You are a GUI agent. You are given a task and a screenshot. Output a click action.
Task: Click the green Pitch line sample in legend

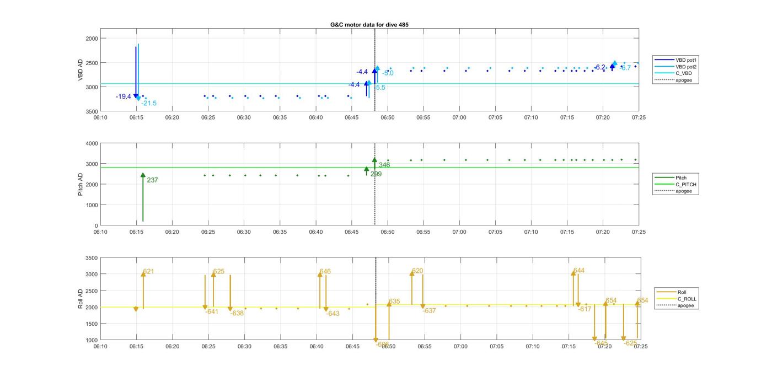(663, 178)
